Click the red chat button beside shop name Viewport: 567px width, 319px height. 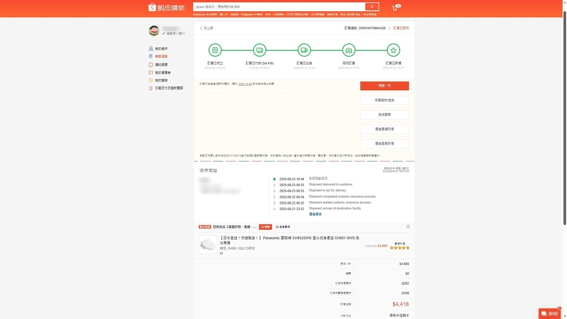point(265,227)
